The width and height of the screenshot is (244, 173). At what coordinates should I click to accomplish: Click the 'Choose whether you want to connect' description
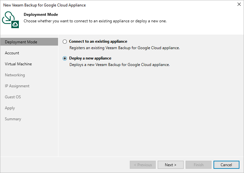tap(95, 21)
